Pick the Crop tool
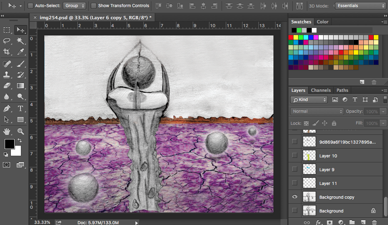The width and height of the screenshot is (388, 225). click(x=7, y=52)
